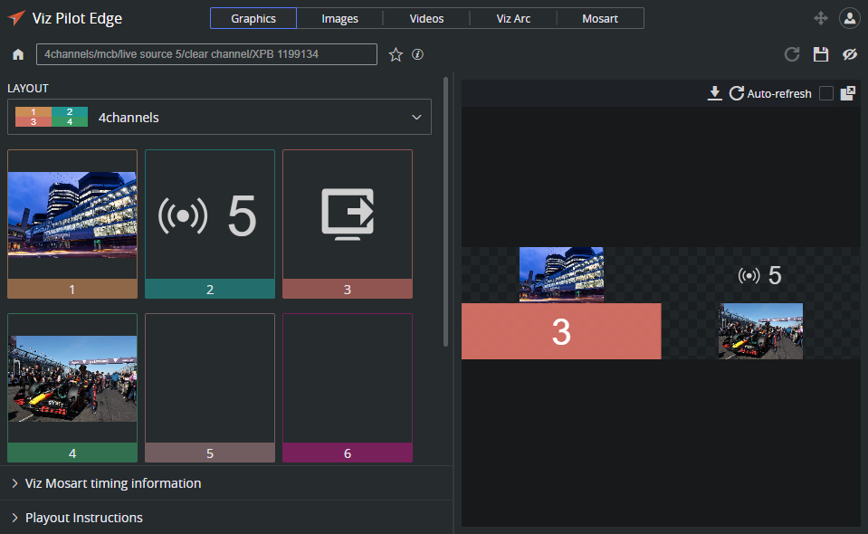This screenshot has width=868, height=534.
Task: Click the reload icon beside save
Action: [792, 54]
